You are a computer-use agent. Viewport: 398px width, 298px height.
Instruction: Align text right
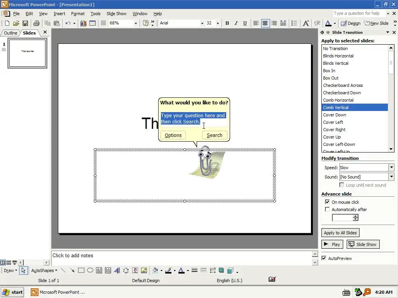coord(274,23)
